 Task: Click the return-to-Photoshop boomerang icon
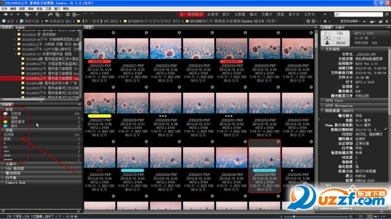pos(37,15)
